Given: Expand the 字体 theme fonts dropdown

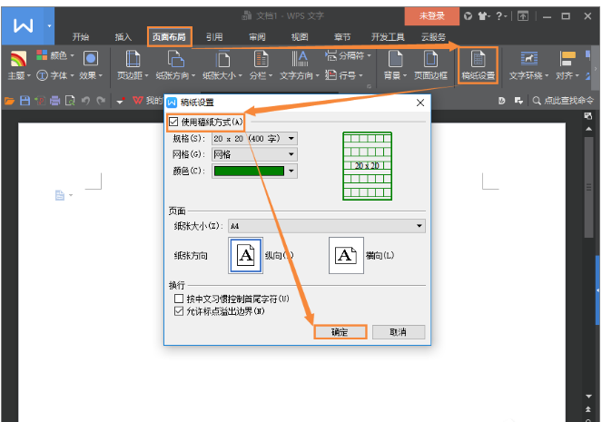Looking at the screenshot, I should point(73,75).
